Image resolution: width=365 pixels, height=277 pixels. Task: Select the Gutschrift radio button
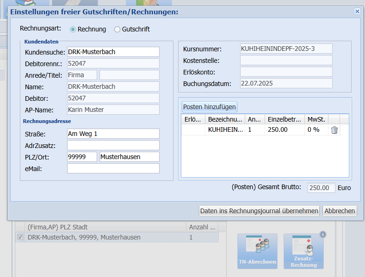(117, 29)
